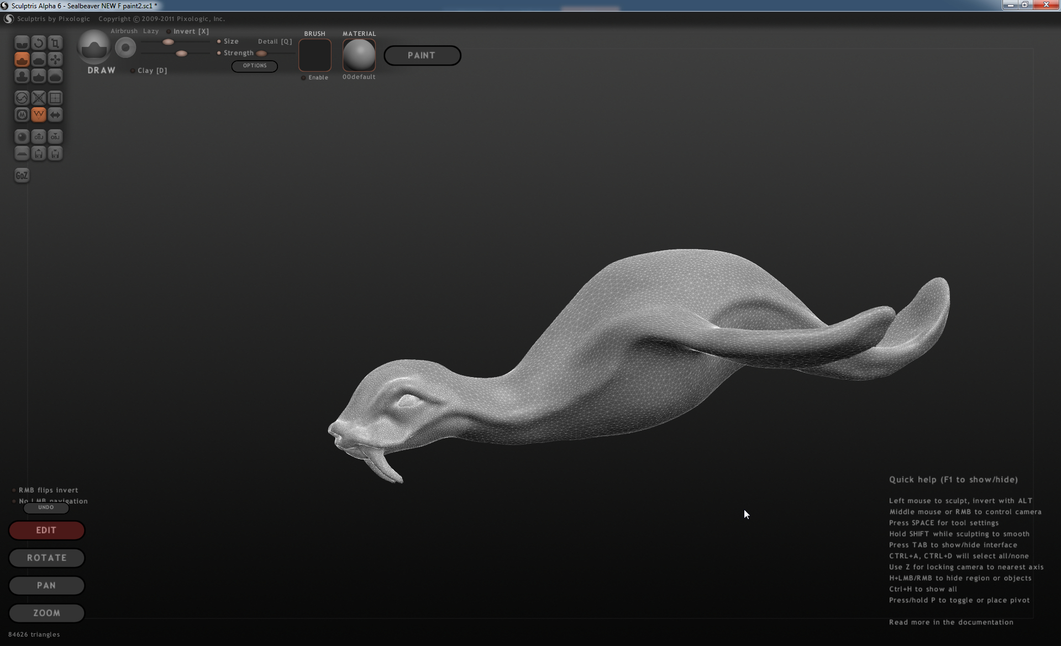Click the GoZ button icon
The image size is (1061, 646).
point(22,176)
